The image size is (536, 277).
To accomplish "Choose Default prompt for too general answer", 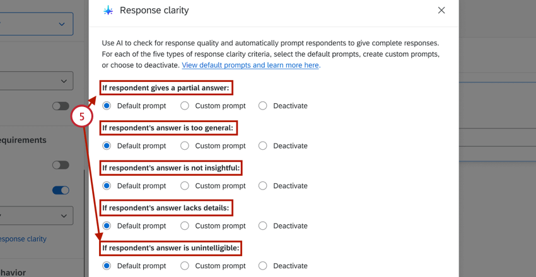I will point(107,145).
